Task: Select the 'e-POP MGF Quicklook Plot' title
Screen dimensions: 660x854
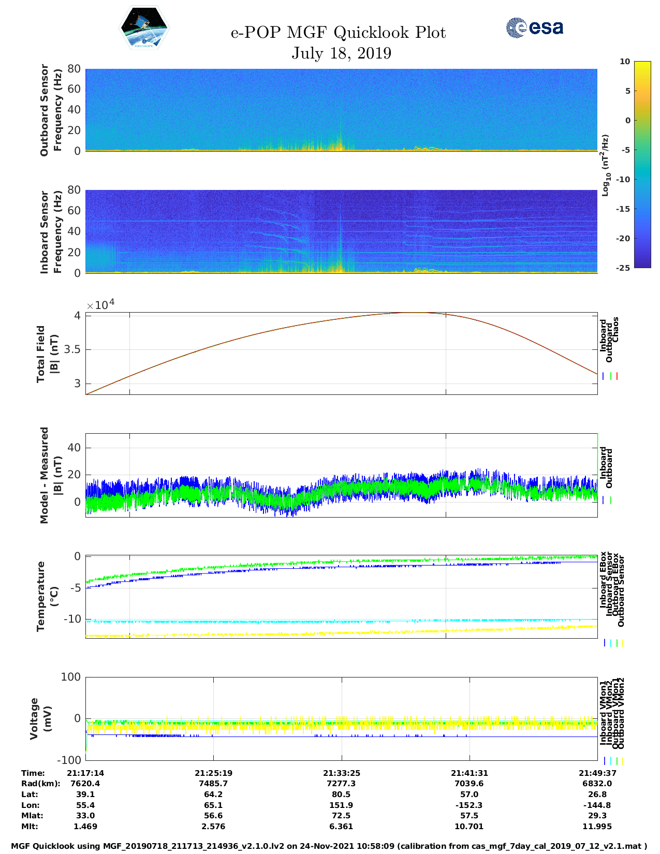Action: pos(338,33)
